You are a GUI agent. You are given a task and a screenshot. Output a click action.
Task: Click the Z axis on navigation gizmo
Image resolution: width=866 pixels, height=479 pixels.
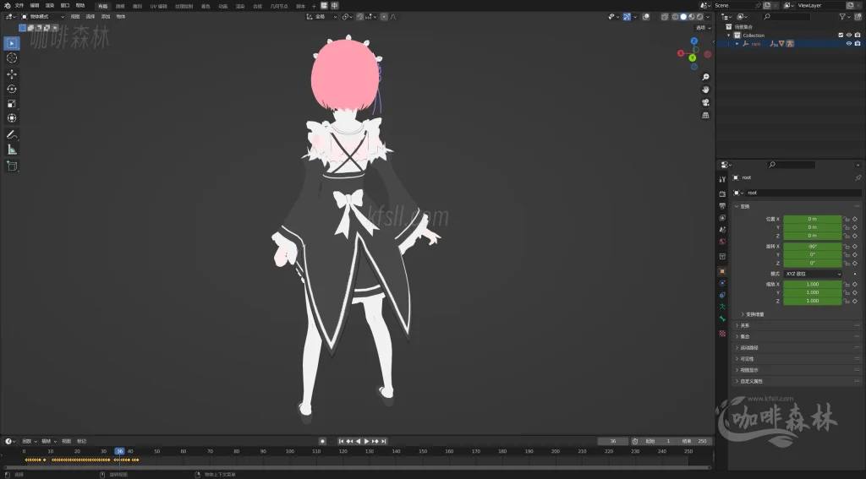coord(694,41)
